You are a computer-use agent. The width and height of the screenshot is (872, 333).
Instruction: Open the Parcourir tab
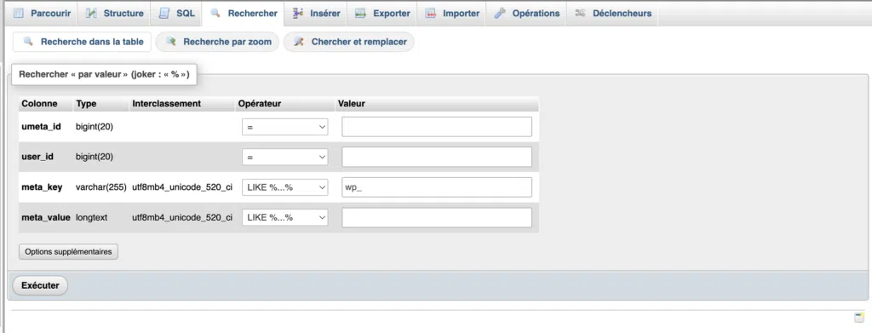click(x=43, y=14)
